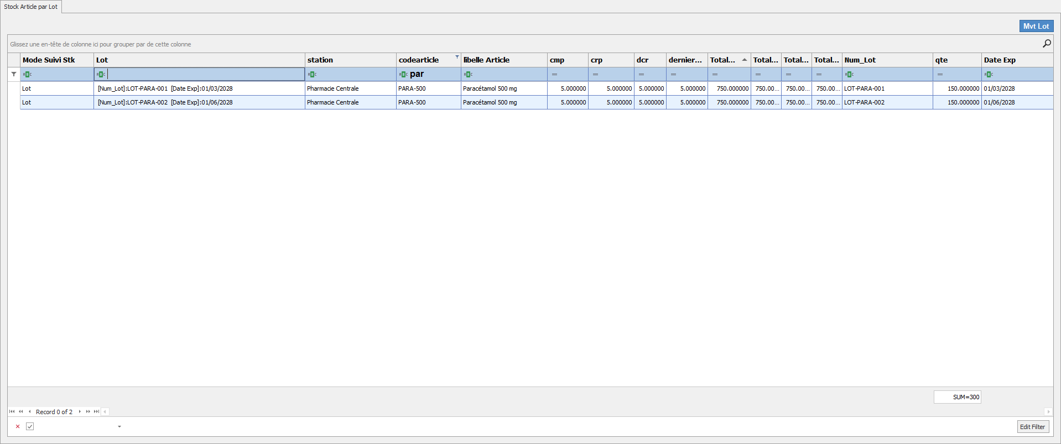The width and height of the screenshot is (1061, 444).
Task: Click the next page navigator arrow
Action: coord(88,411)
